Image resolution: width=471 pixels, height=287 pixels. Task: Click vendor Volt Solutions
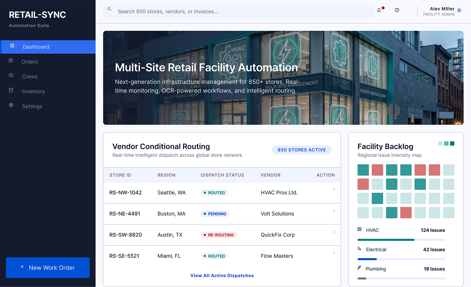pos(277,214)
